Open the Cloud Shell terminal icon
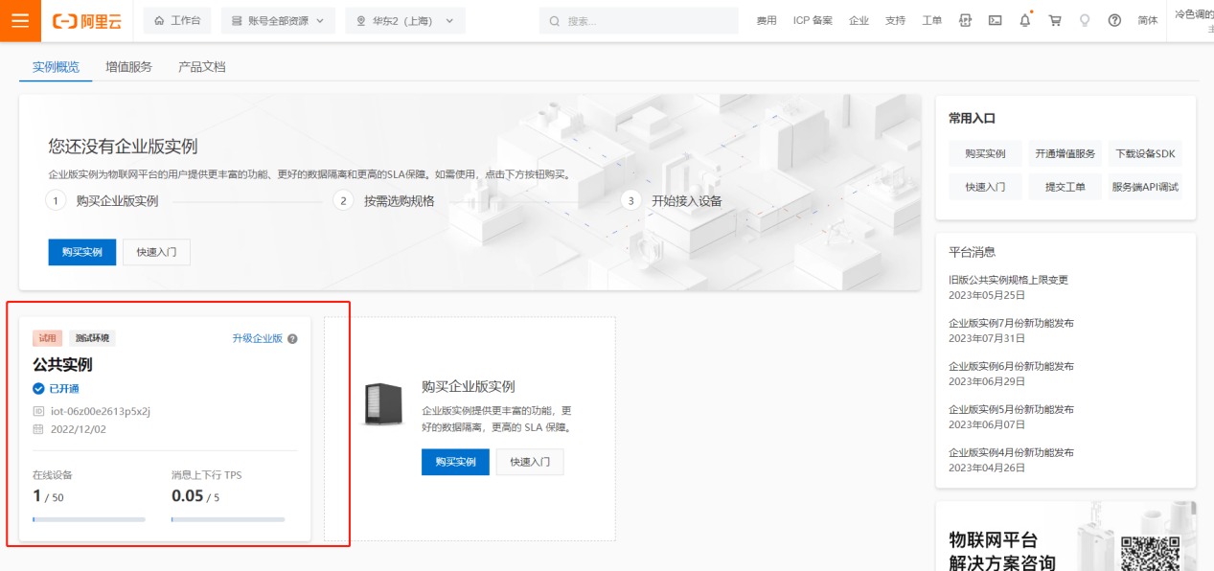The width and height of the screenshot is (1214, 571). click(995, 20)
